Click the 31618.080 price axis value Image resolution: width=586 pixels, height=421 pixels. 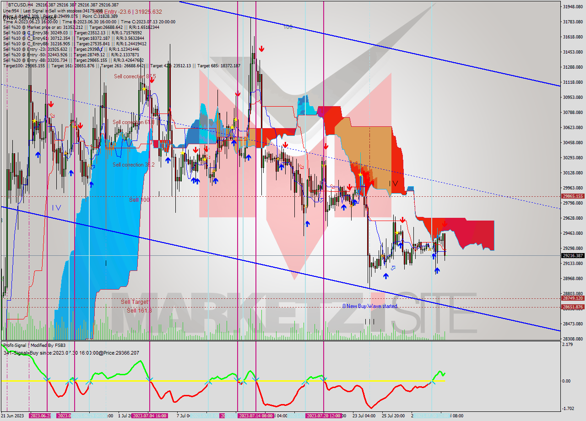pyautogui.click(x=573, y=37)
